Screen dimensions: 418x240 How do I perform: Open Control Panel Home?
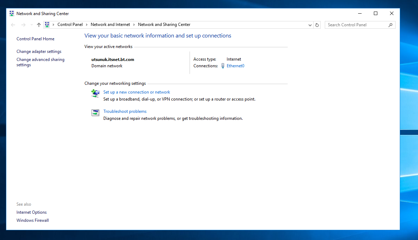35,39
